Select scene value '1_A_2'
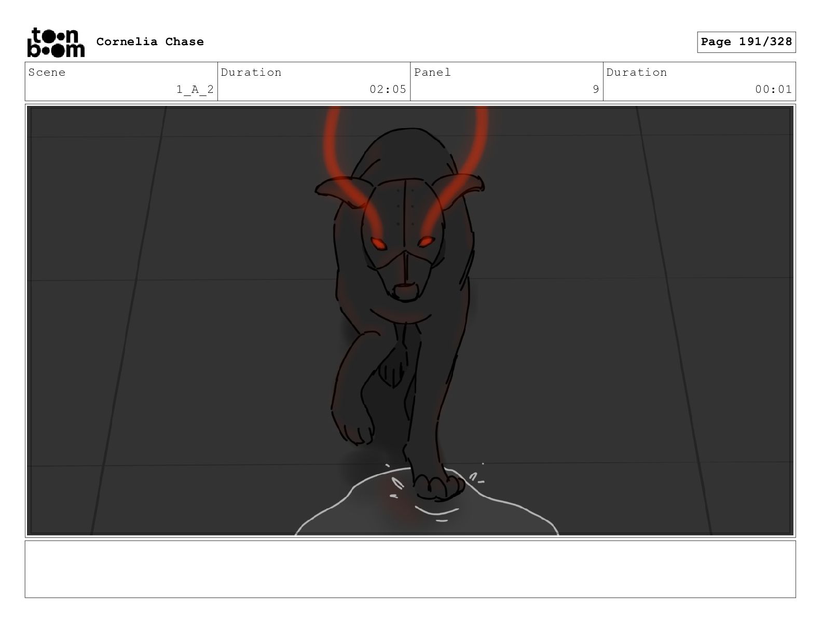The image size is (822, 635). pyautogui.click(x=195, y=89)
